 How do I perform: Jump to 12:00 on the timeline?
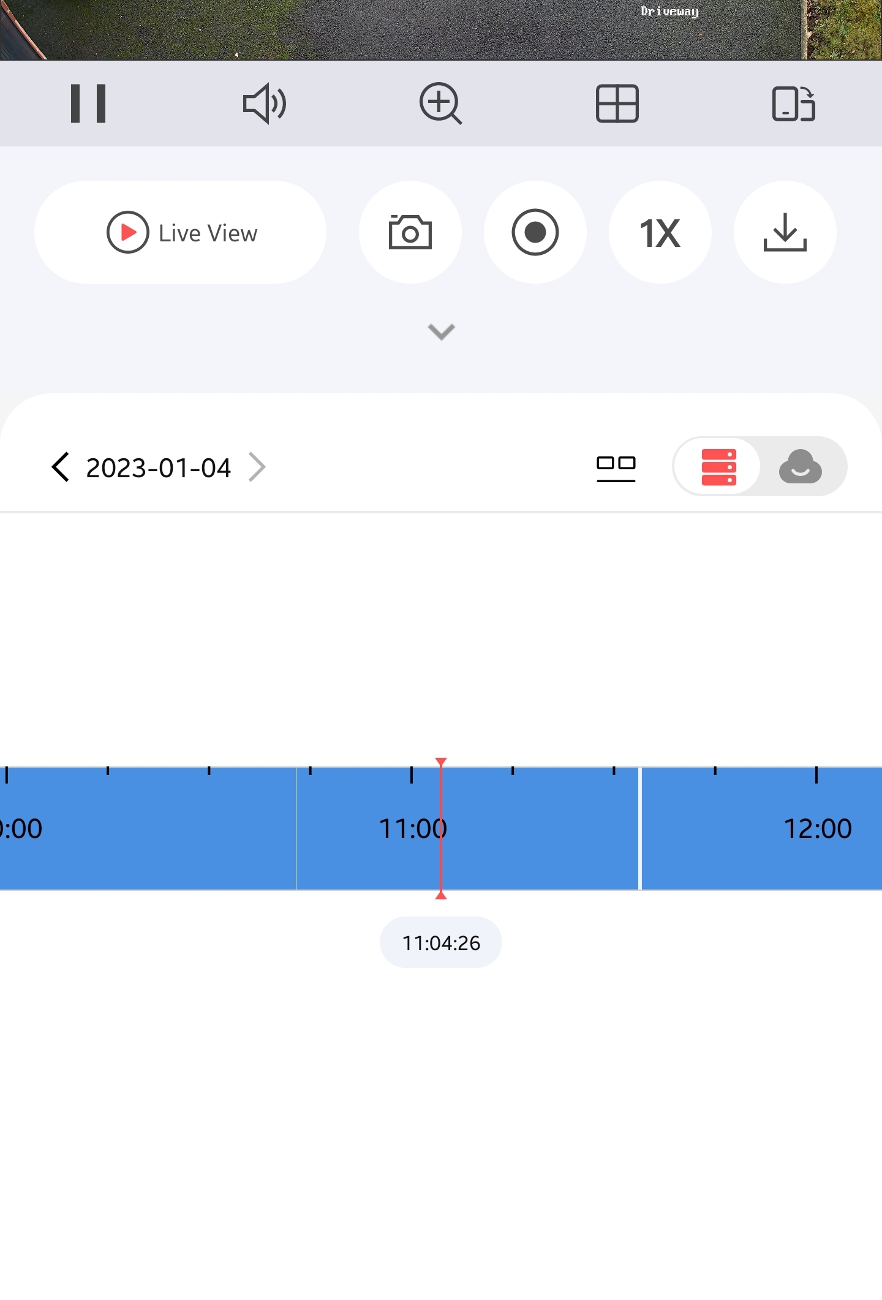[816, 828]
